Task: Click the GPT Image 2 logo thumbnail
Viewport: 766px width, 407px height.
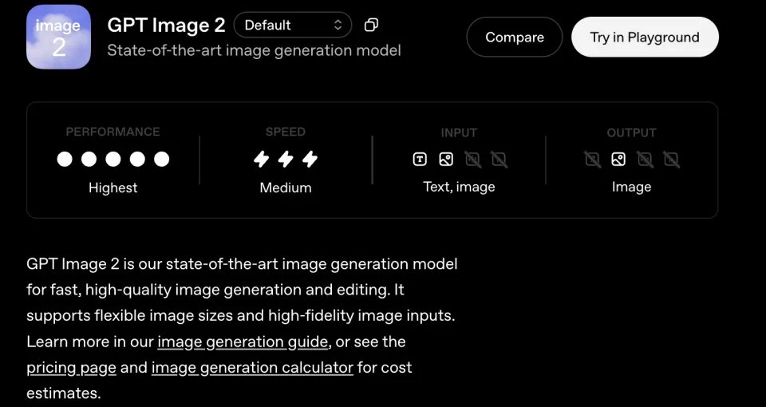Action: click(58, 37)
